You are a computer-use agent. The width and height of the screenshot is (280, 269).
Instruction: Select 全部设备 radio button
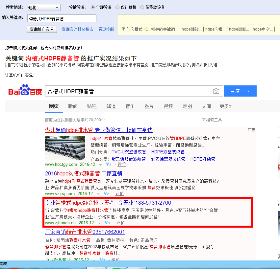[x=93, y=7]
